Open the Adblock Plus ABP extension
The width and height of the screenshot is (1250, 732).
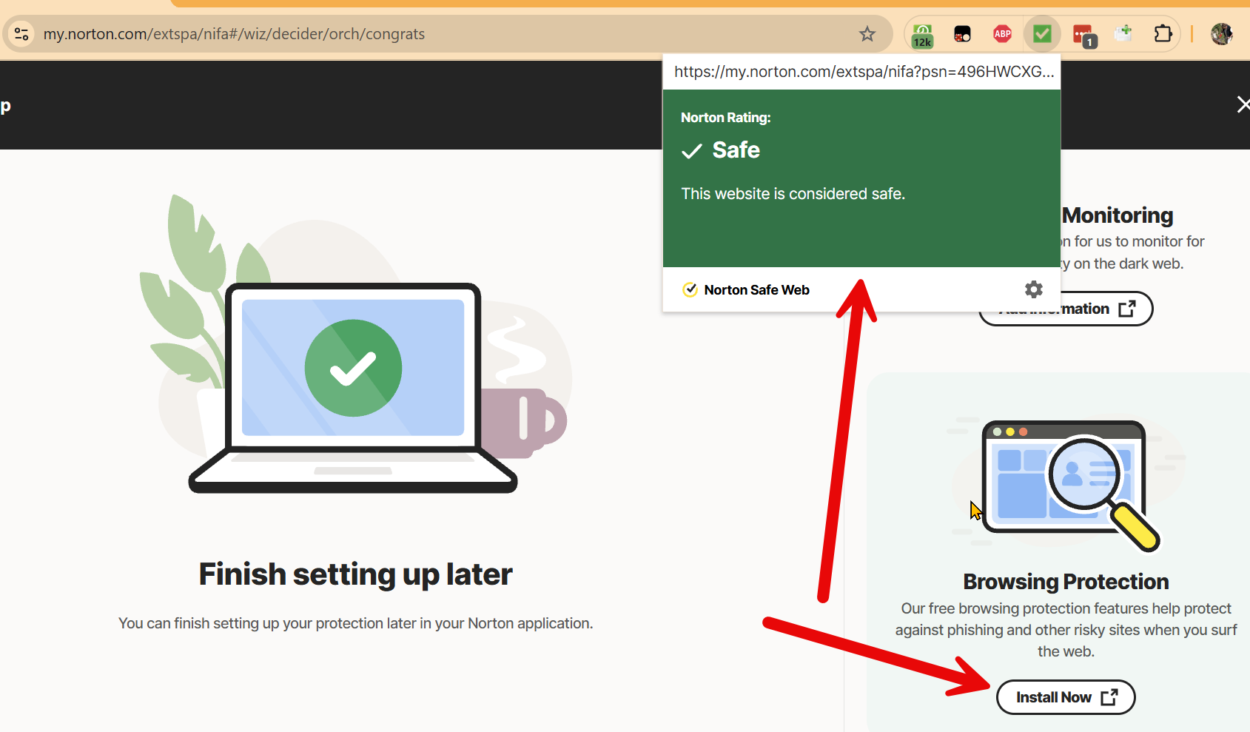pyautogui.click(x=1003, y=34)
